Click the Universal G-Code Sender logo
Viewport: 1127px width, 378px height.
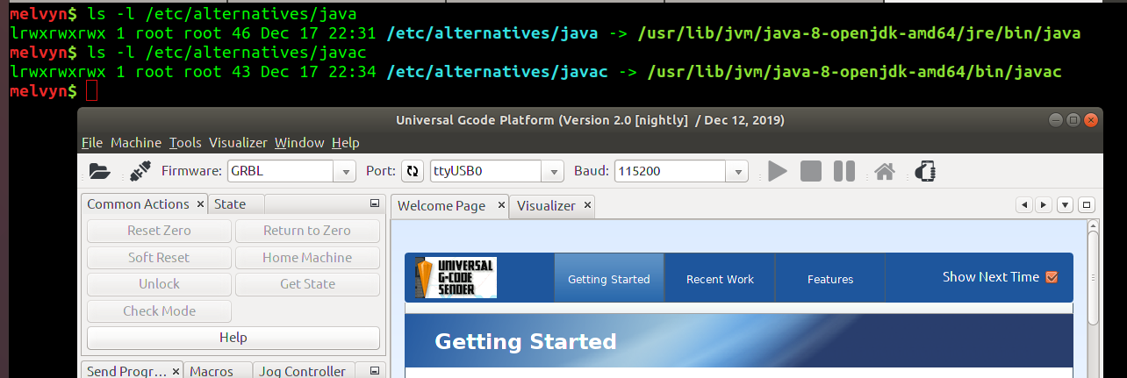(x=456, y=278)
